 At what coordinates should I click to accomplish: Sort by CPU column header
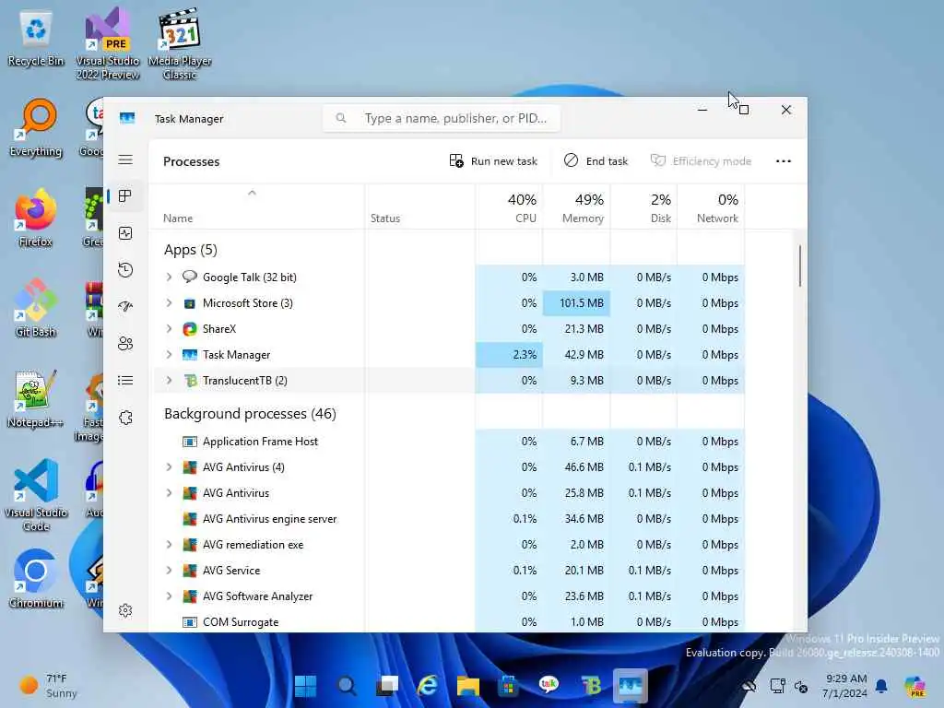[x=509, y=206]
